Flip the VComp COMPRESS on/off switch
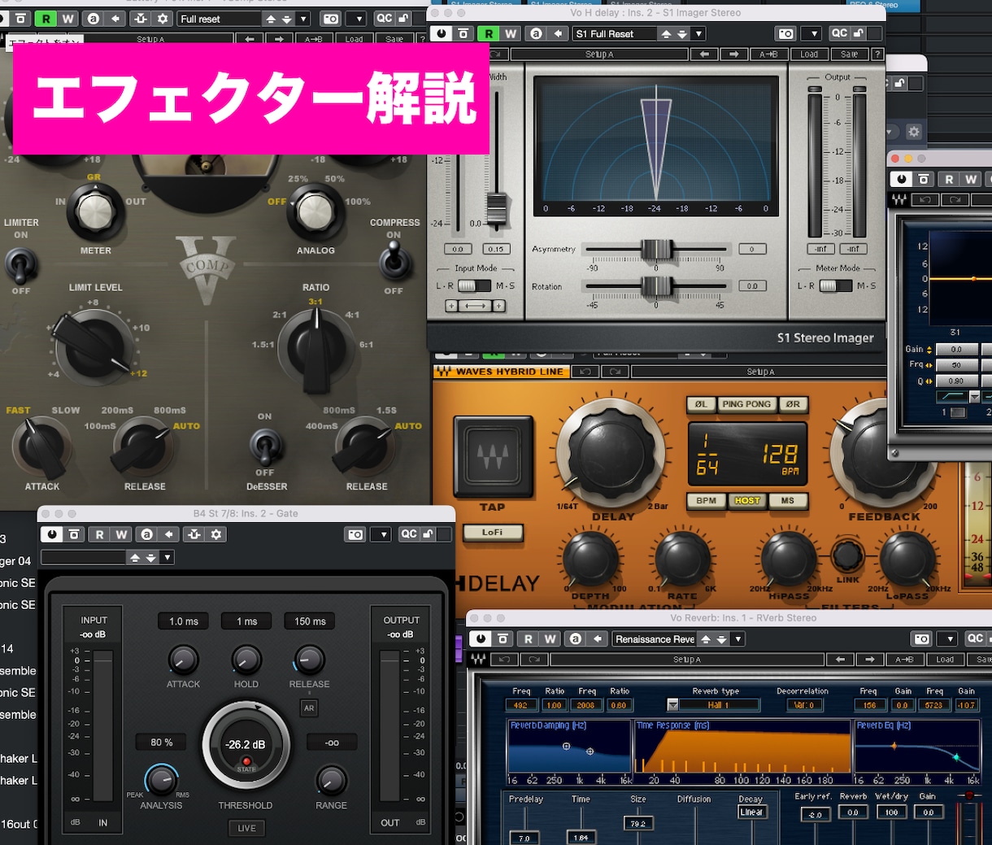This screenshot has width=992, height=845. coord(394,260)
